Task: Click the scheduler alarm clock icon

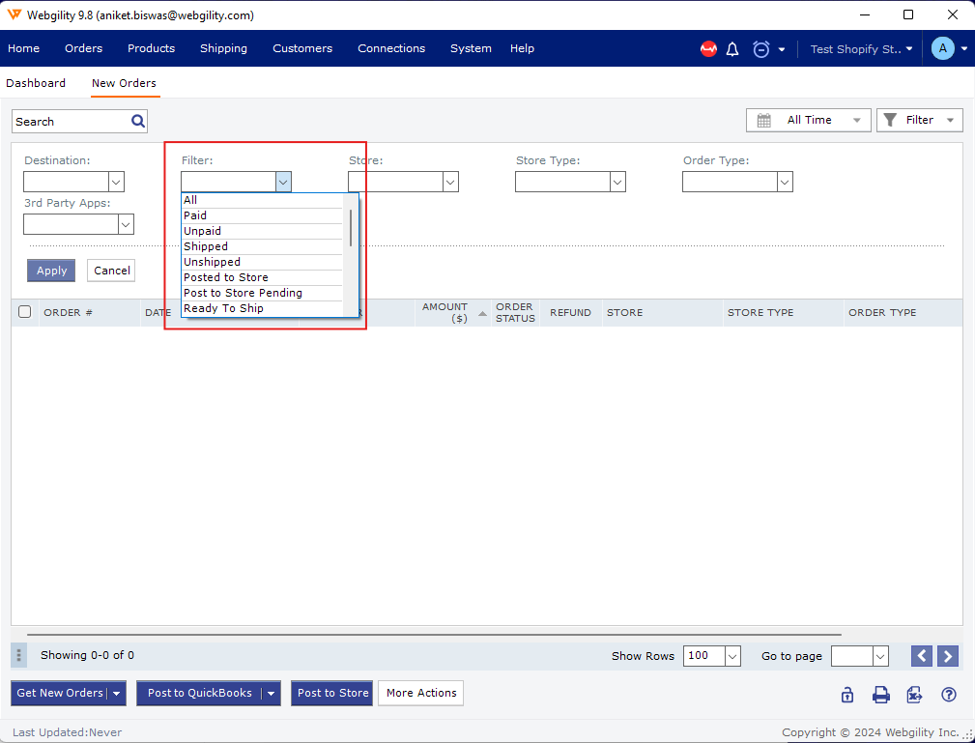Action: [761, 49]
